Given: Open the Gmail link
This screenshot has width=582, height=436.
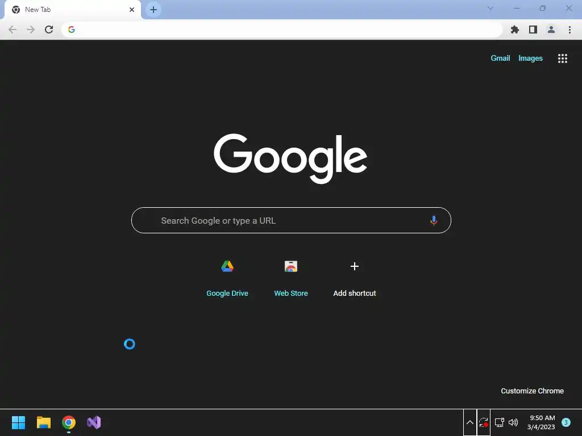Looking at the screenshot, I should coord(500,58).
